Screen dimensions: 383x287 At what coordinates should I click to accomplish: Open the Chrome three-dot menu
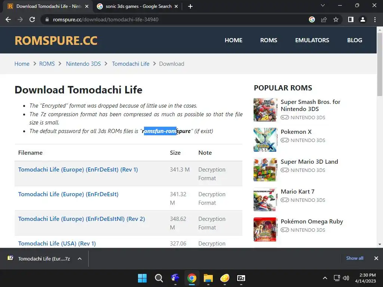point(375,19)
